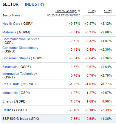Open Information Technology (.GSPT) link
Image resolution: width=116 pixels, height=124 pixels.
click(20, 75)
